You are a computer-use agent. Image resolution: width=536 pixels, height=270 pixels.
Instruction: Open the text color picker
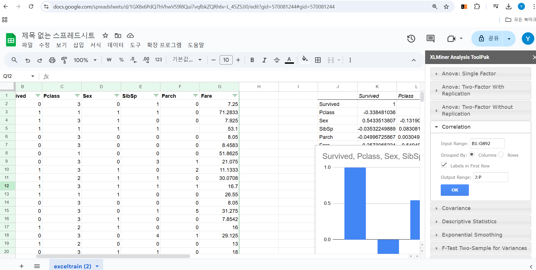(289, 60)
